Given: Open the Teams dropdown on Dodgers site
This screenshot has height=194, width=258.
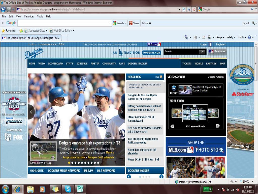Looking at the screenshot, I should coord(217,52).
